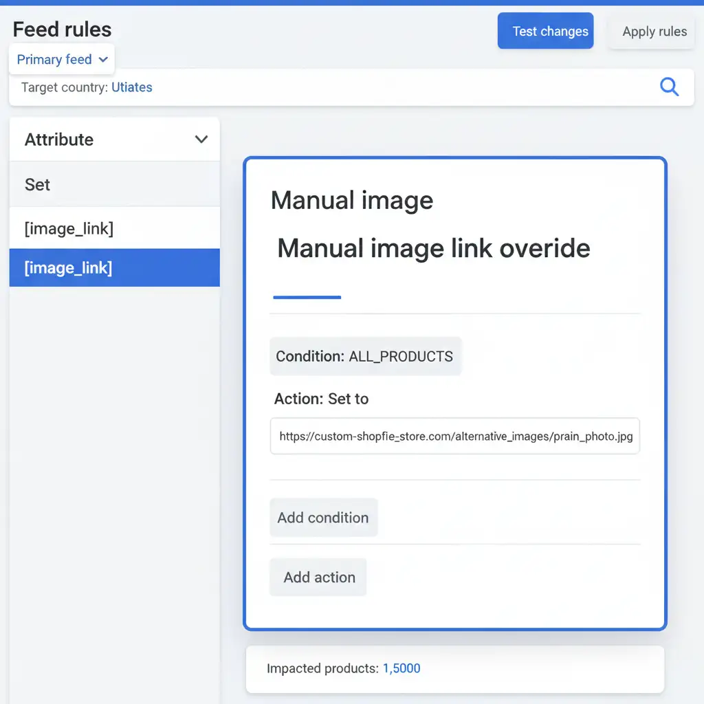Select the unhighlighted [image_link] entry
The height and width of the screenshot is (704, 704).
[69, 228]
